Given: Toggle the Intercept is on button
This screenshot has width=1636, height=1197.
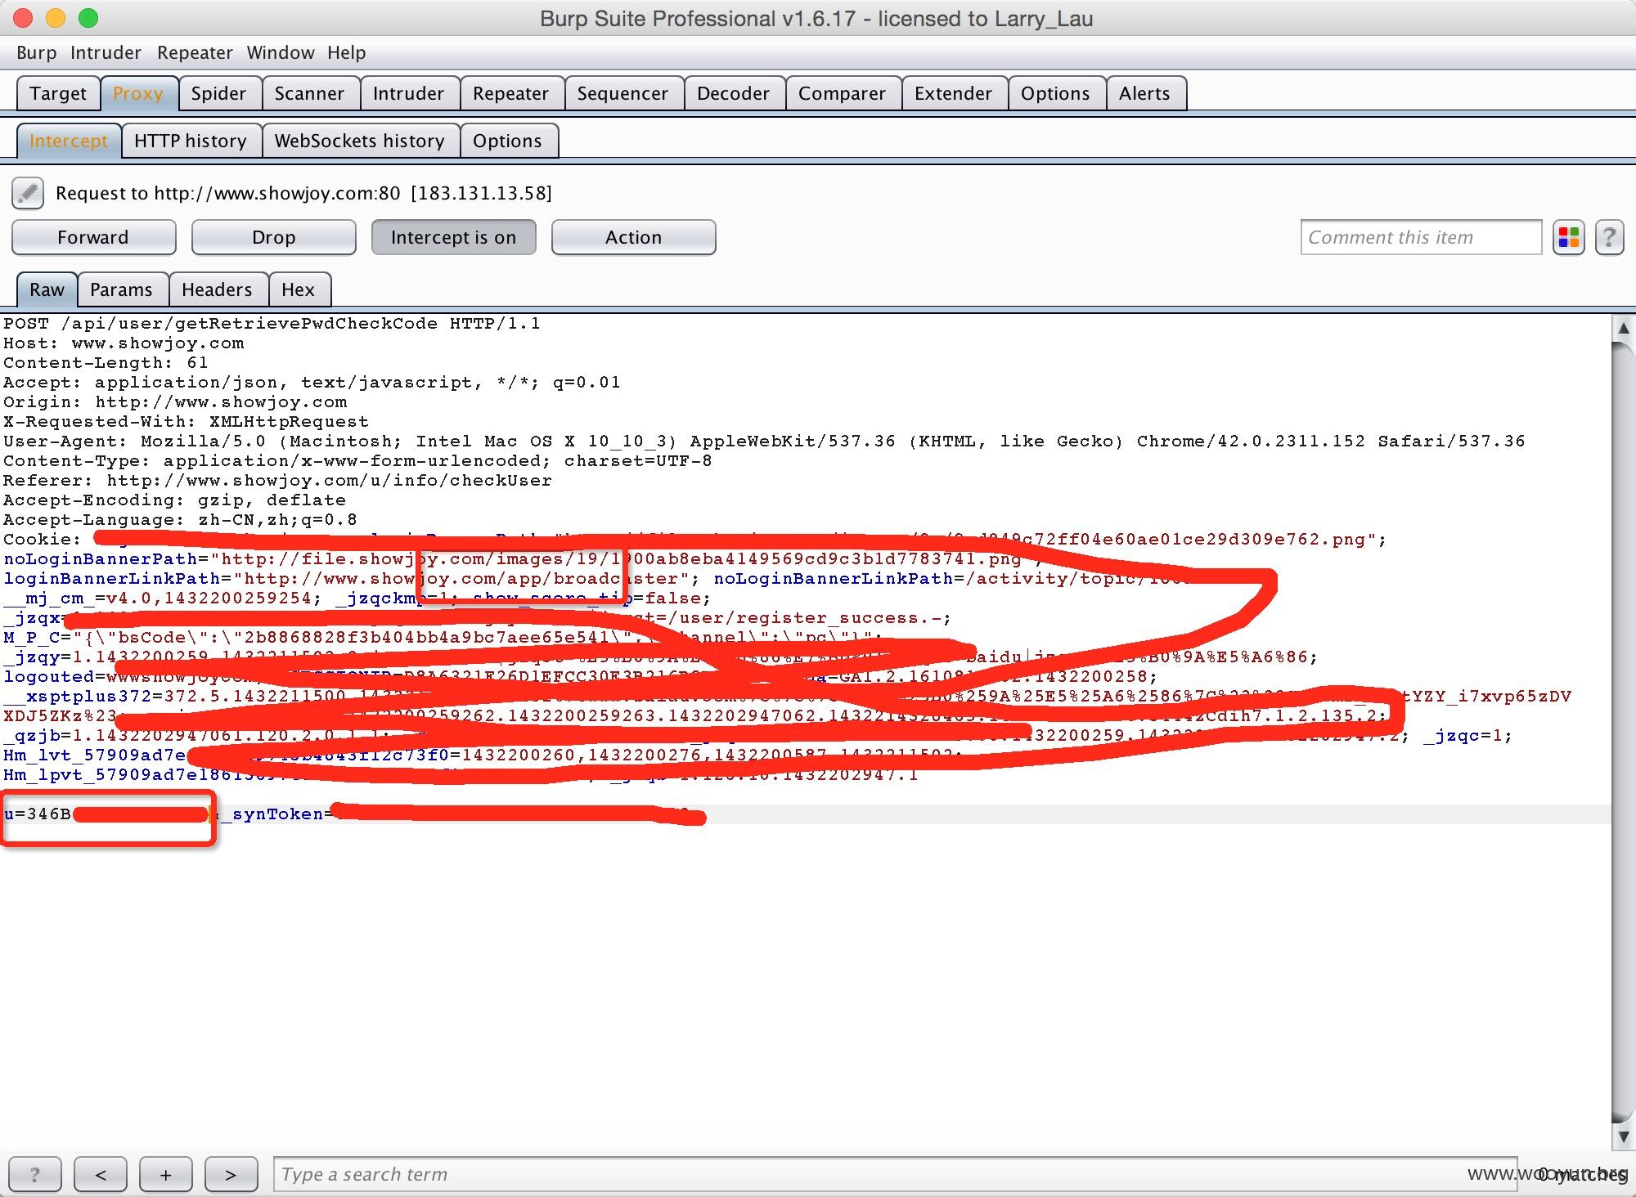Looking at the screenshot, I should [454, 237].
